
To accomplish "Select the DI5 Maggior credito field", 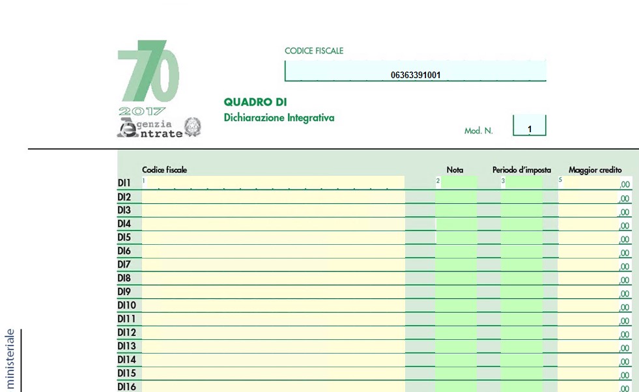I will pos(595,238).
